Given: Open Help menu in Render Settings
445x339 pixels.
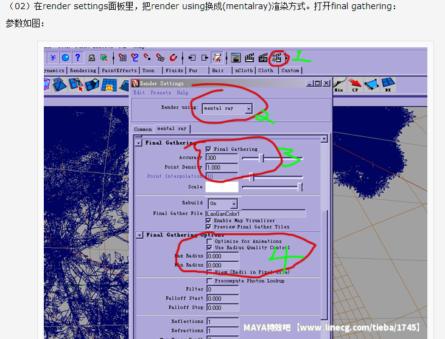Looking at the screenshot, I should [183, 92].
